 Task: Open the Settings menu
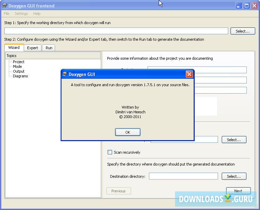click(21, 14)
